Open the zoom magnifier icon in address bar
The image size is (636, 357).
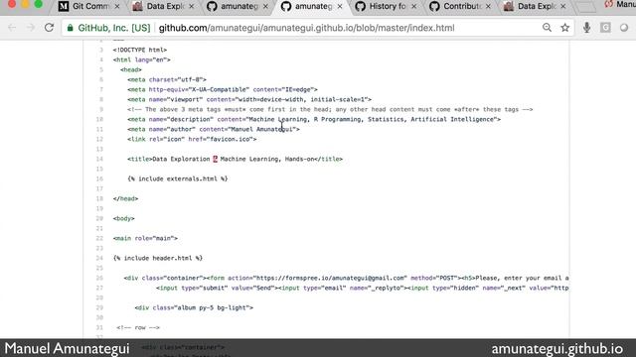[547, 28]
